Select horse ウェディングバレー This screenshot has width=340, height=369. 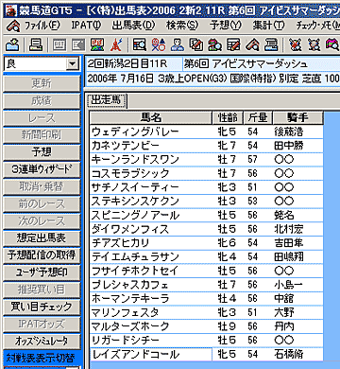pyautogui.click(x=151, y=132)
